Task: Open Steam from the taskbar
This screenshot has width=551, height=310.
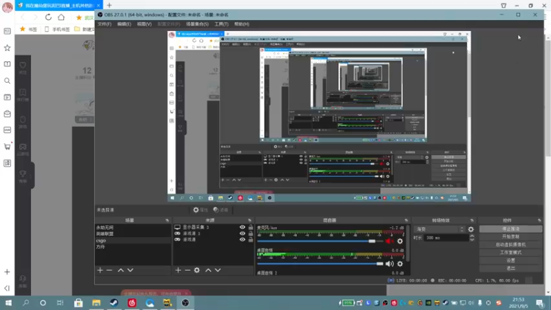Action: (114, 302)
